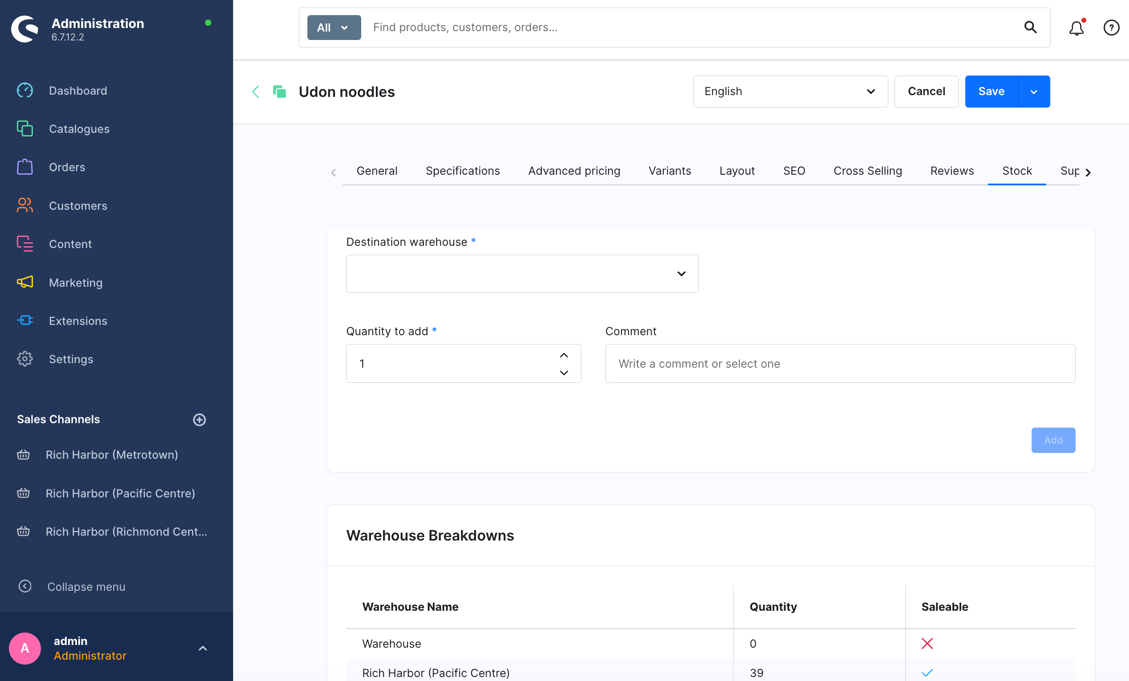Click basket icon for Rich Harbor (Richmond Centre)
The height and width of the screenshot is (681, 1129).
coord(24,531)
